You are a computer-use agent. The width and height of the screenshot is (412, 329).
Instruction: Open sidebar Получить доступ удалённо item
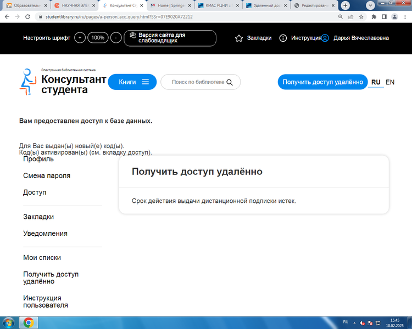[x=51, y=278]
